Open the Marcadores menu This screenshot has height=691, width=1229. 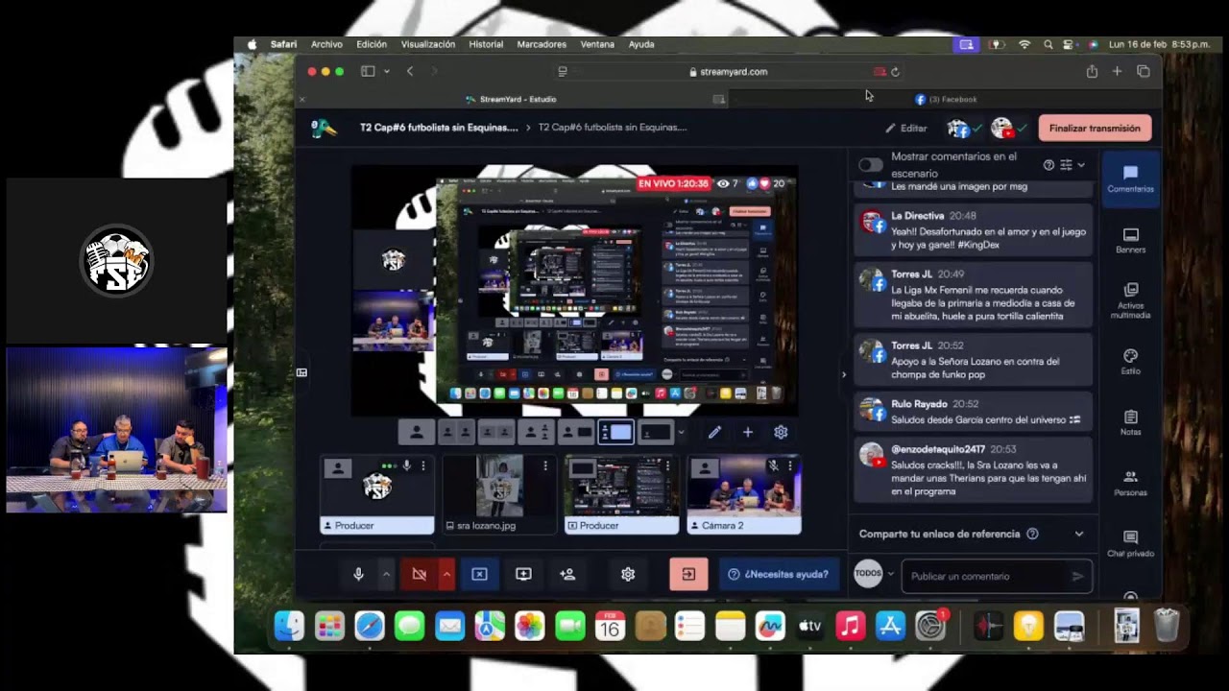pos(542,44)
